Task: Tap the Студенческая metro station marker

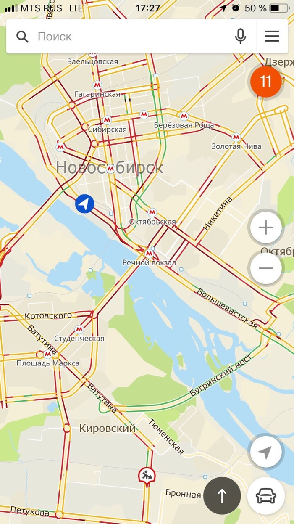Action: tap(79, 329)
